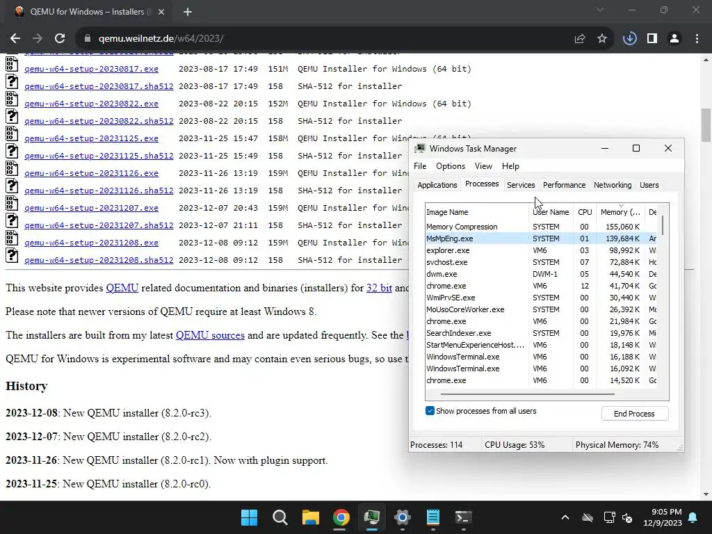Click the process list vertical scrollbar thumb
Screen dimensions: 712x534
pyautogui.click(x=663, y=225)
